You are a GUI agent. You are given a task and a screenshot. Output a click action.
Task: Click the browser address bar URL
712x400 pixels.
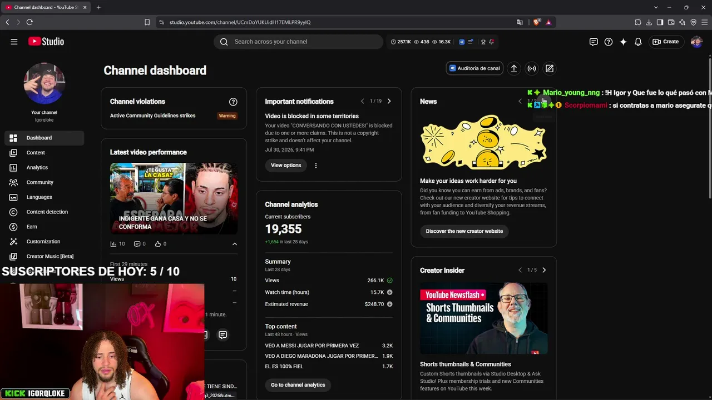[x=240, y=22]
